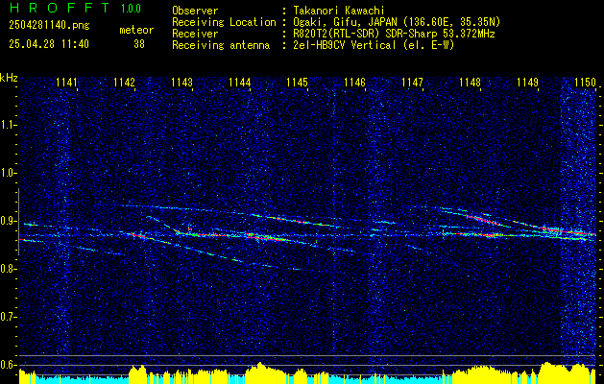Click frequency axis label 0.8
The height and width of the screenshot is (384, 604).
point(7,269)
